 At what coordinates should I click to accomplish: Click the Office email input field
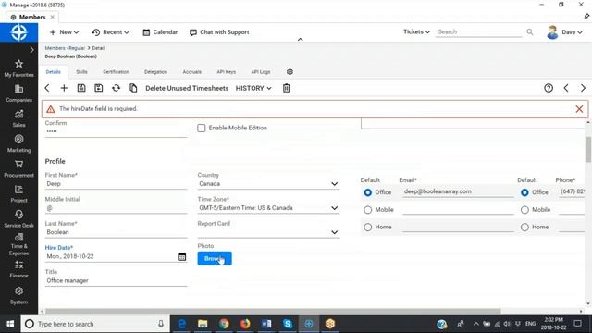(458, 191)
